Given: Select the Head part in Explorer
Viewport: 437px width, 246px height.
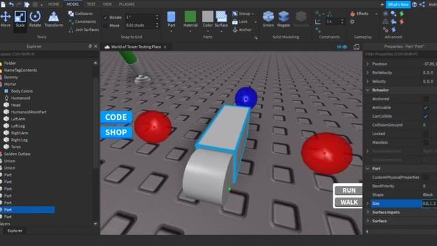Looking at the screenshot, I should (16, 105).
